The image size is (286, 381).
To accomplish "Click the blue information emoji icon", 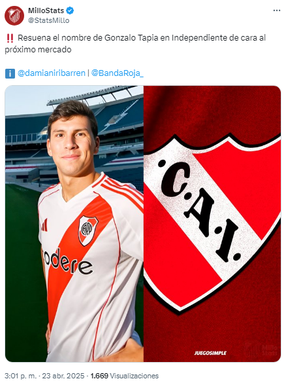I will coord(10,73).
